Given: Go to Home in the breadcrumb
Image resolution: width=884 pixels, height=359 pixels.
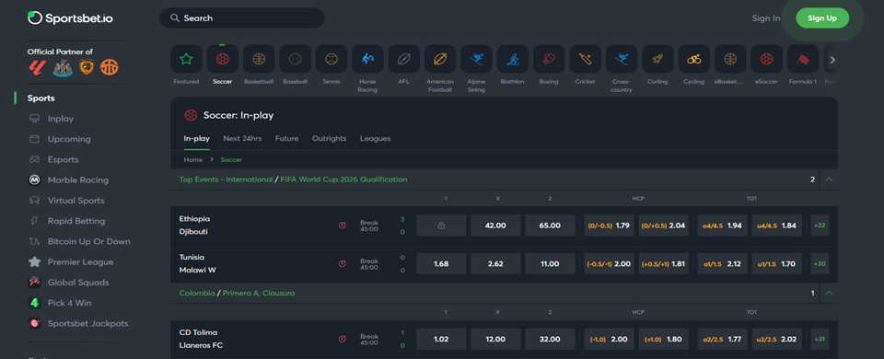Looking at the screenshot, I should point(192,160).
